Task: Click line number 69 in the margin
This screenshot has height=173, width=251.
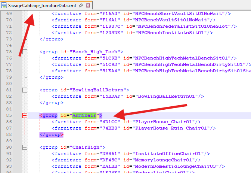Action: (9, 13)
